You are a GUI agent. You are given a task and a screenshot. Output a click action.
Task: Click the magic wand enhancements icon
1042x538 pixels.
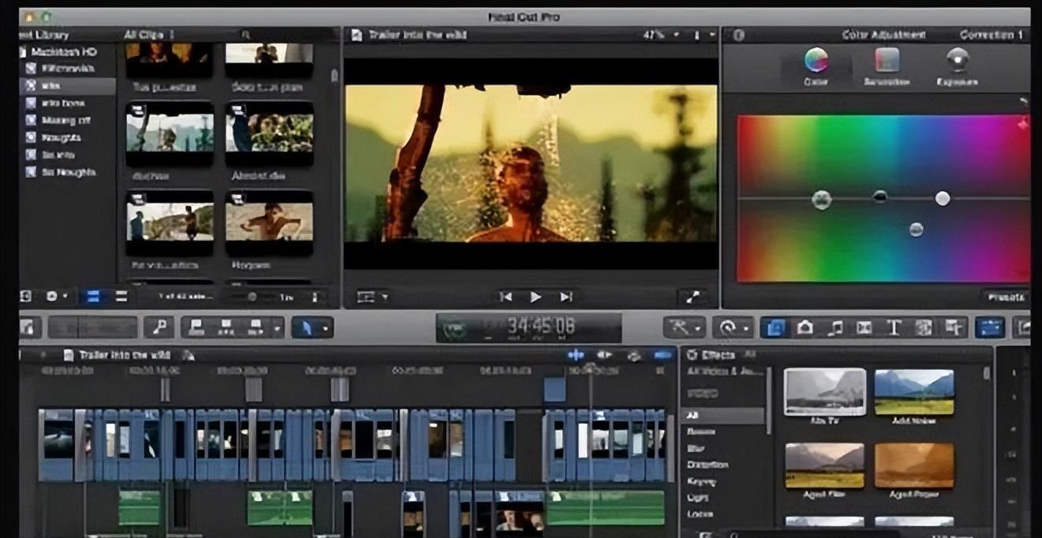[679, 327]
